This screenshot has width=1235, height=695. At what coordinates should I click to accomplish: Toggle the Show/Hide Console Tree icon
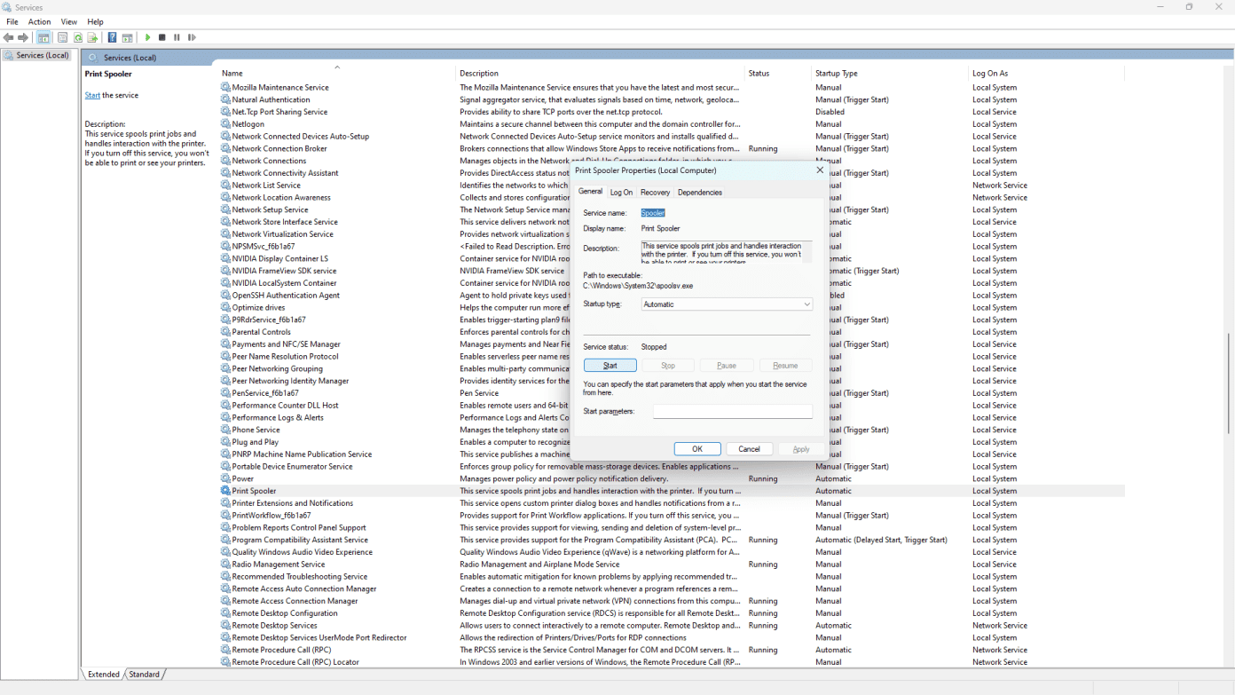(x=43, y=37)
